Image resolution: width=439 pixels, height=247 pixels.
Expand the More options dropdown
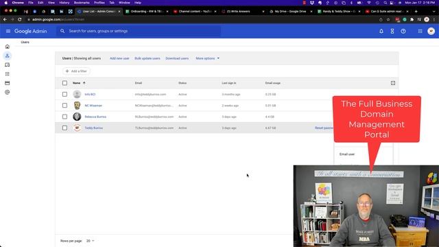[x=207, y=58]
